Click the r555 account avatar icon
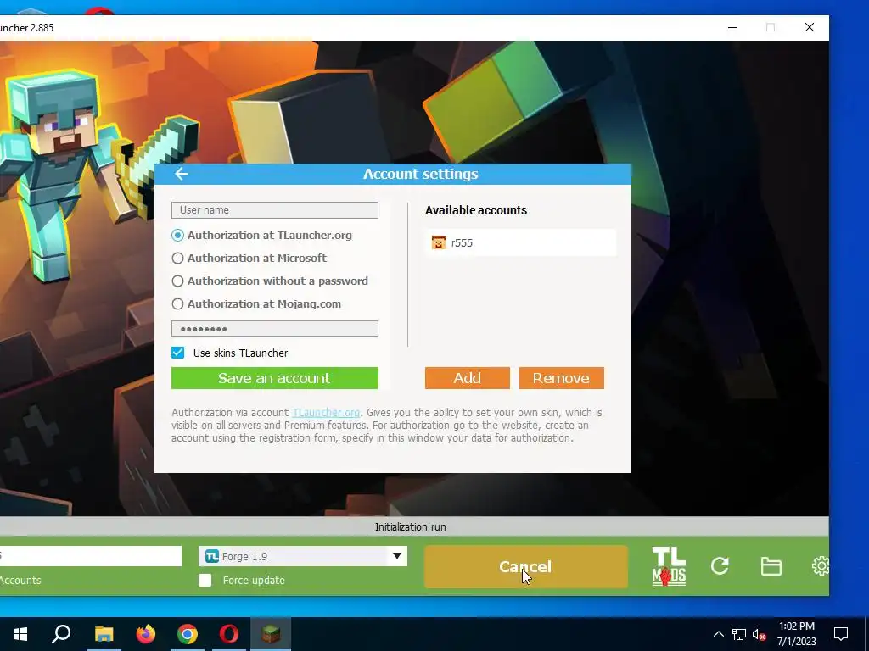 tap(439, 242)
